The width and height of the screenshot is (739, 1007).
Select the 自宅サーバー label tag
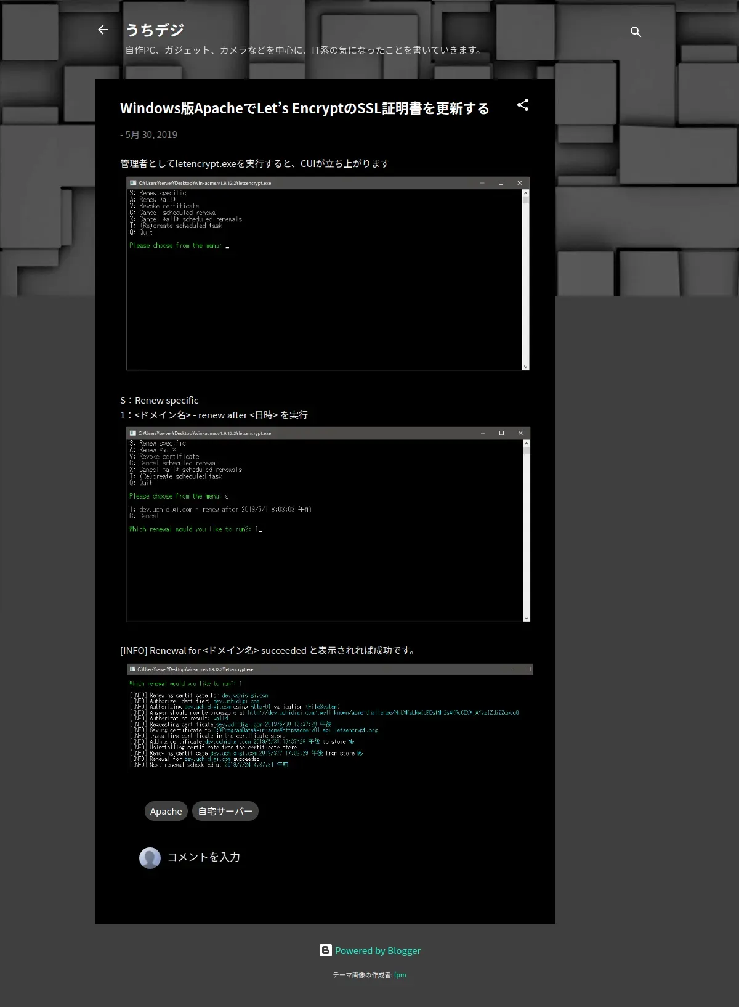225,811
